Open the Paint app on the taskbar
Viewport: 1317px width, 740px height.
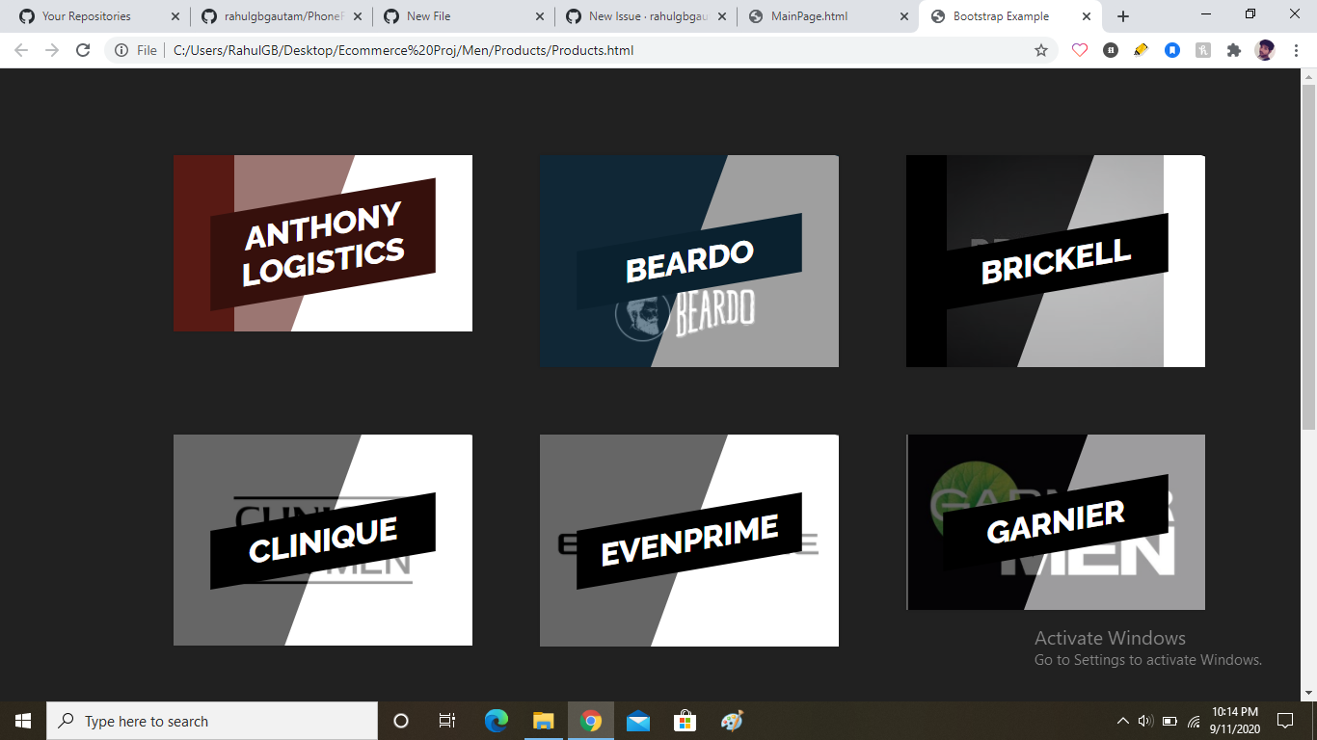(732, 721)
